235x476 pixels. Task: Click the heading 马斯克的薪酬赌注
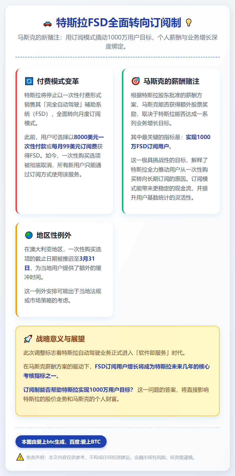(171, 81)
